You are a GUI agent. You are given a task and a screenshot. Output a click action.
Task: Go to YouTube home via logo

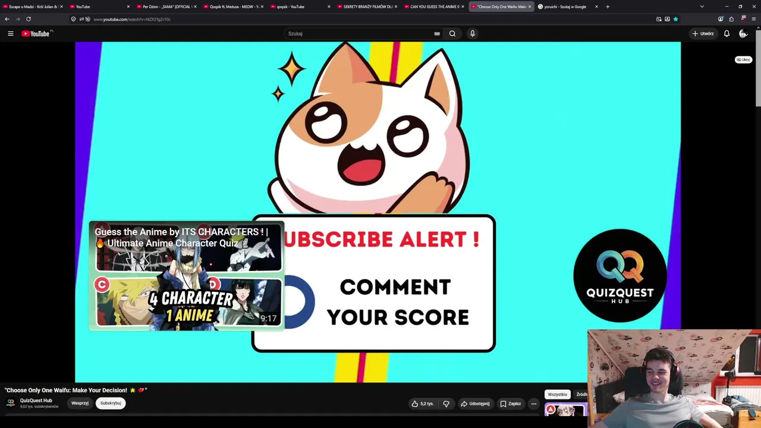[x=36, y=34]
